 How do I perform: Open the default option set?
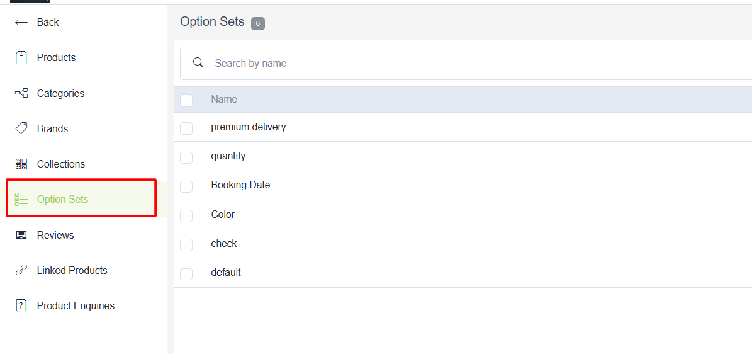(x=226, y=272)
